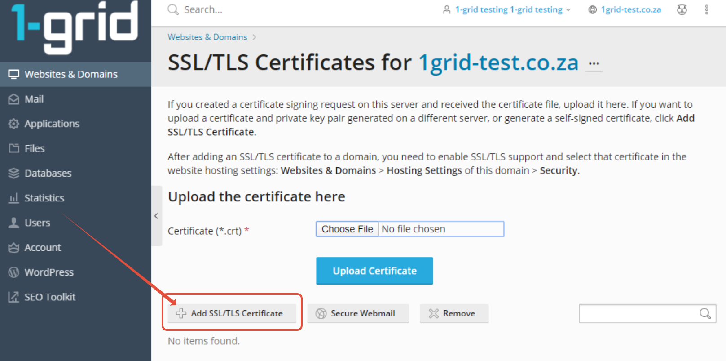Click the certificate list search magnifier icon
This screenshot has width=726, height=361.
tap(705, 313)
